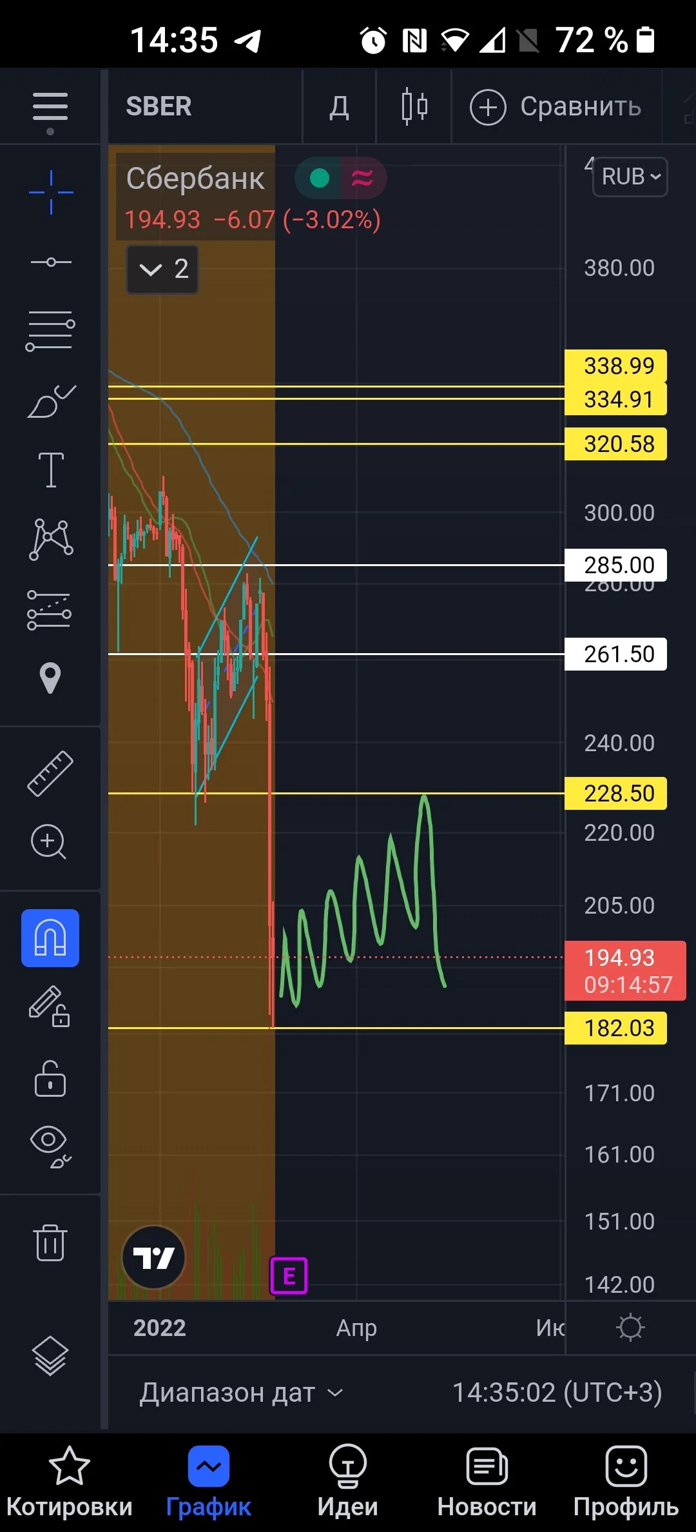
Task: Click the TradingView logo badge
Action: click(154, 1257)
